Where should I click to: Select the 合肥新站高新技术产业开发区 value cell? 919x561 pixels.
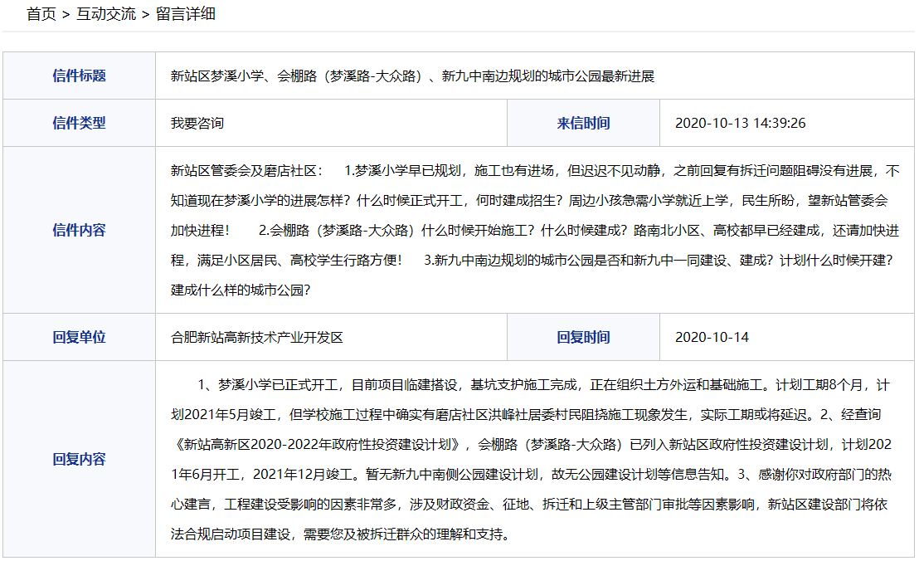pyautogui.click(x=331, y=337)
